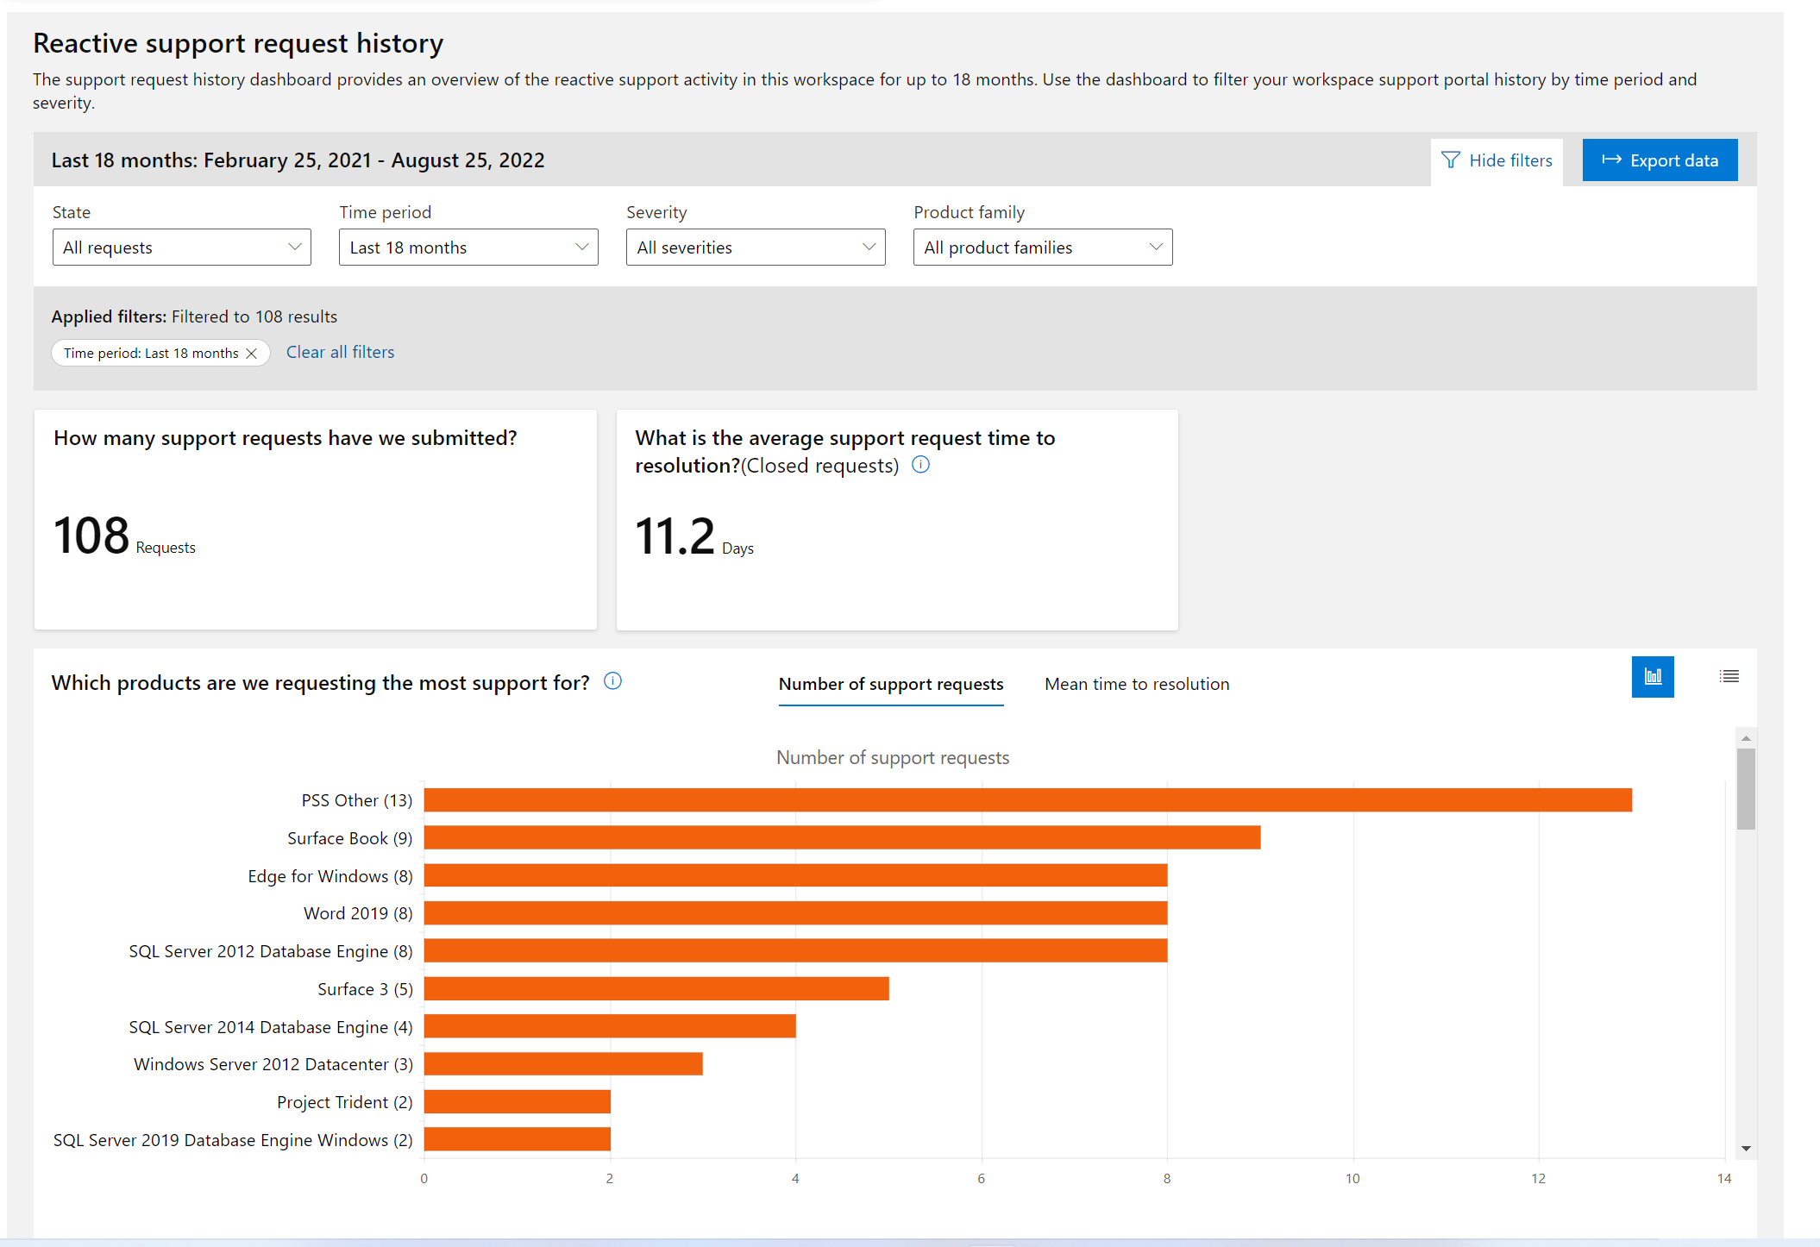Click info icon beside average resolution time
The image size is (1820, 1247).
pyautogui.click(x=920, y=465)
